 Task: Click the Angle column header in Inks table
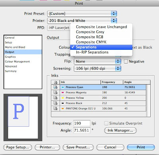pos(137,82)
